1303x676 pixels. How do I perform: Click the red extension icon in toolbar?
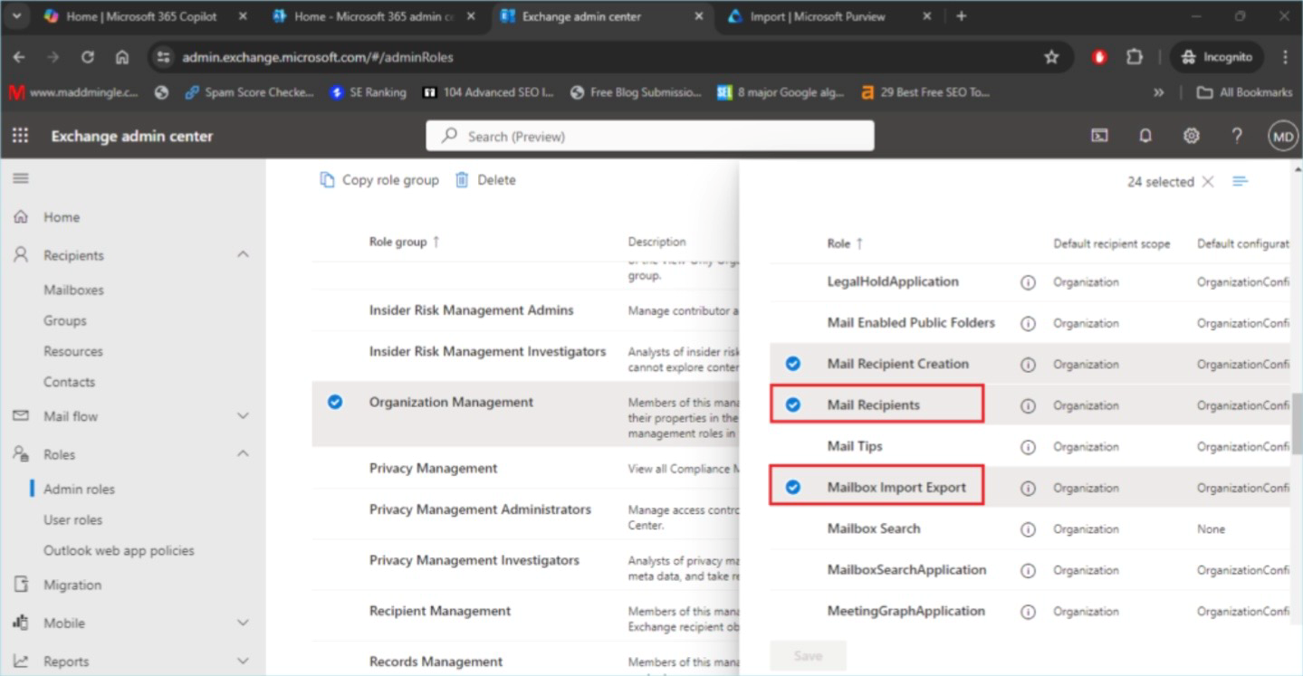(x=1099, y=57)
